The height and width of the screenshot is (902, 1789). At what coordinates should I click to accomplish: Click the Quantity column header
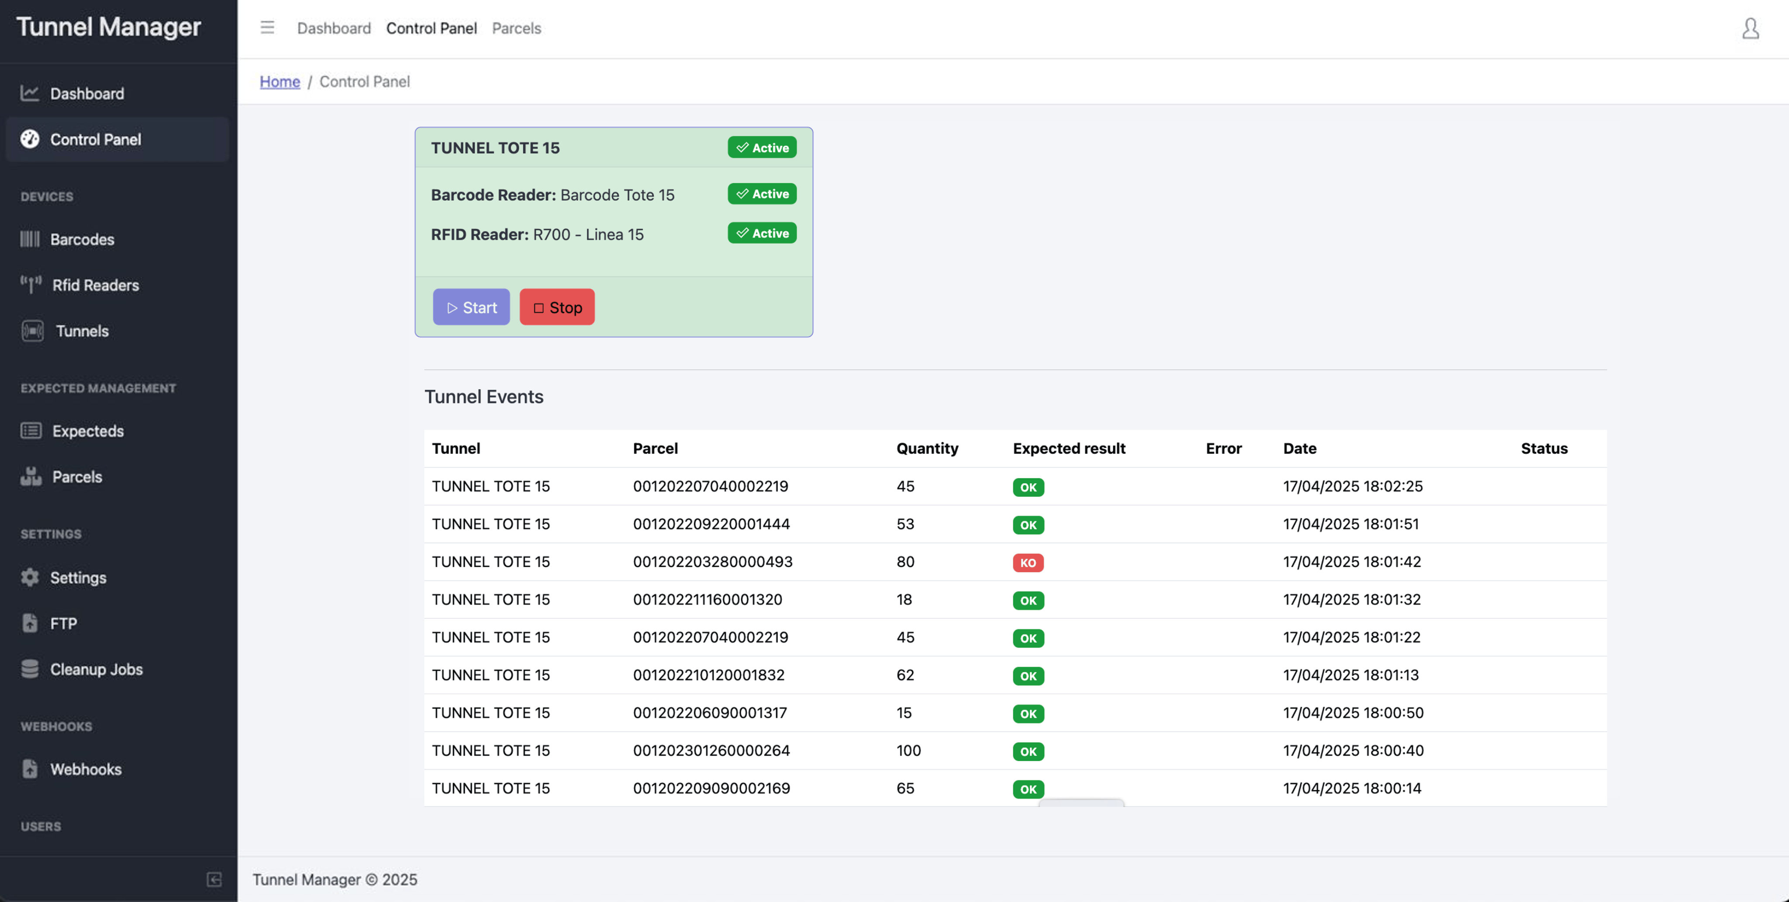pyautogui.click(x=927, y=448)
